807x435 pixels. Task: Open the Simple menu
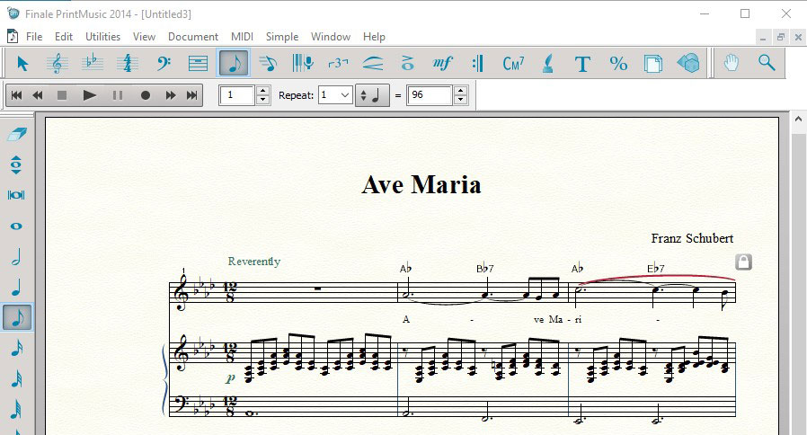click(282, 37)
